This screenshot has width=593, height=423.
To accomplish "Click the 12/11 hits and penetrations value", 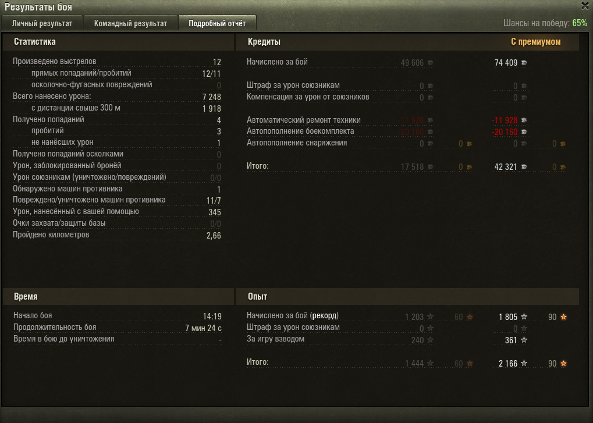I will point(211,74).
